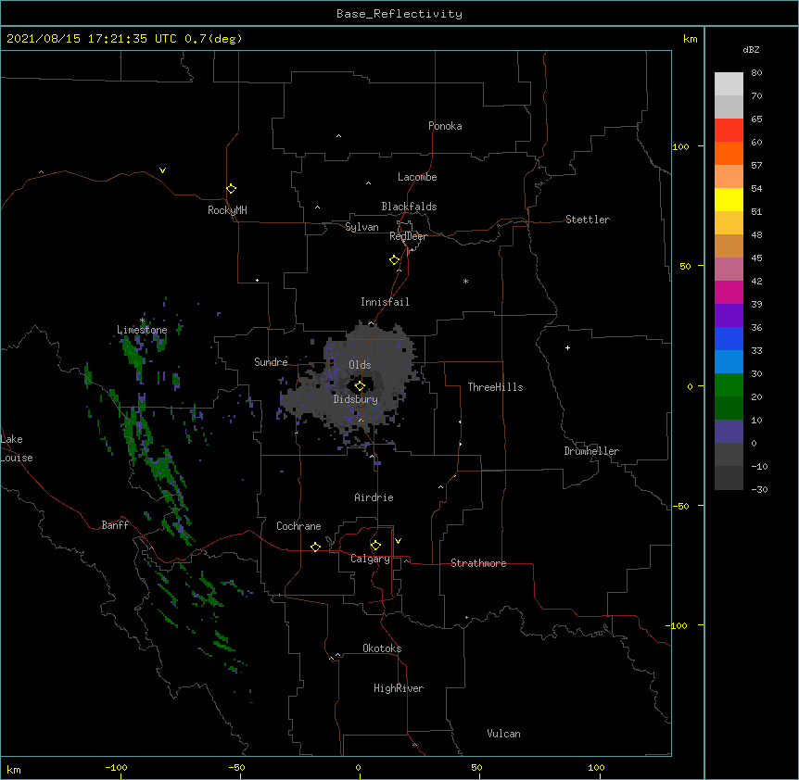Pick the orange 60-57 dBZ legend swatch
Screen dimensions: 799x780
729,153
